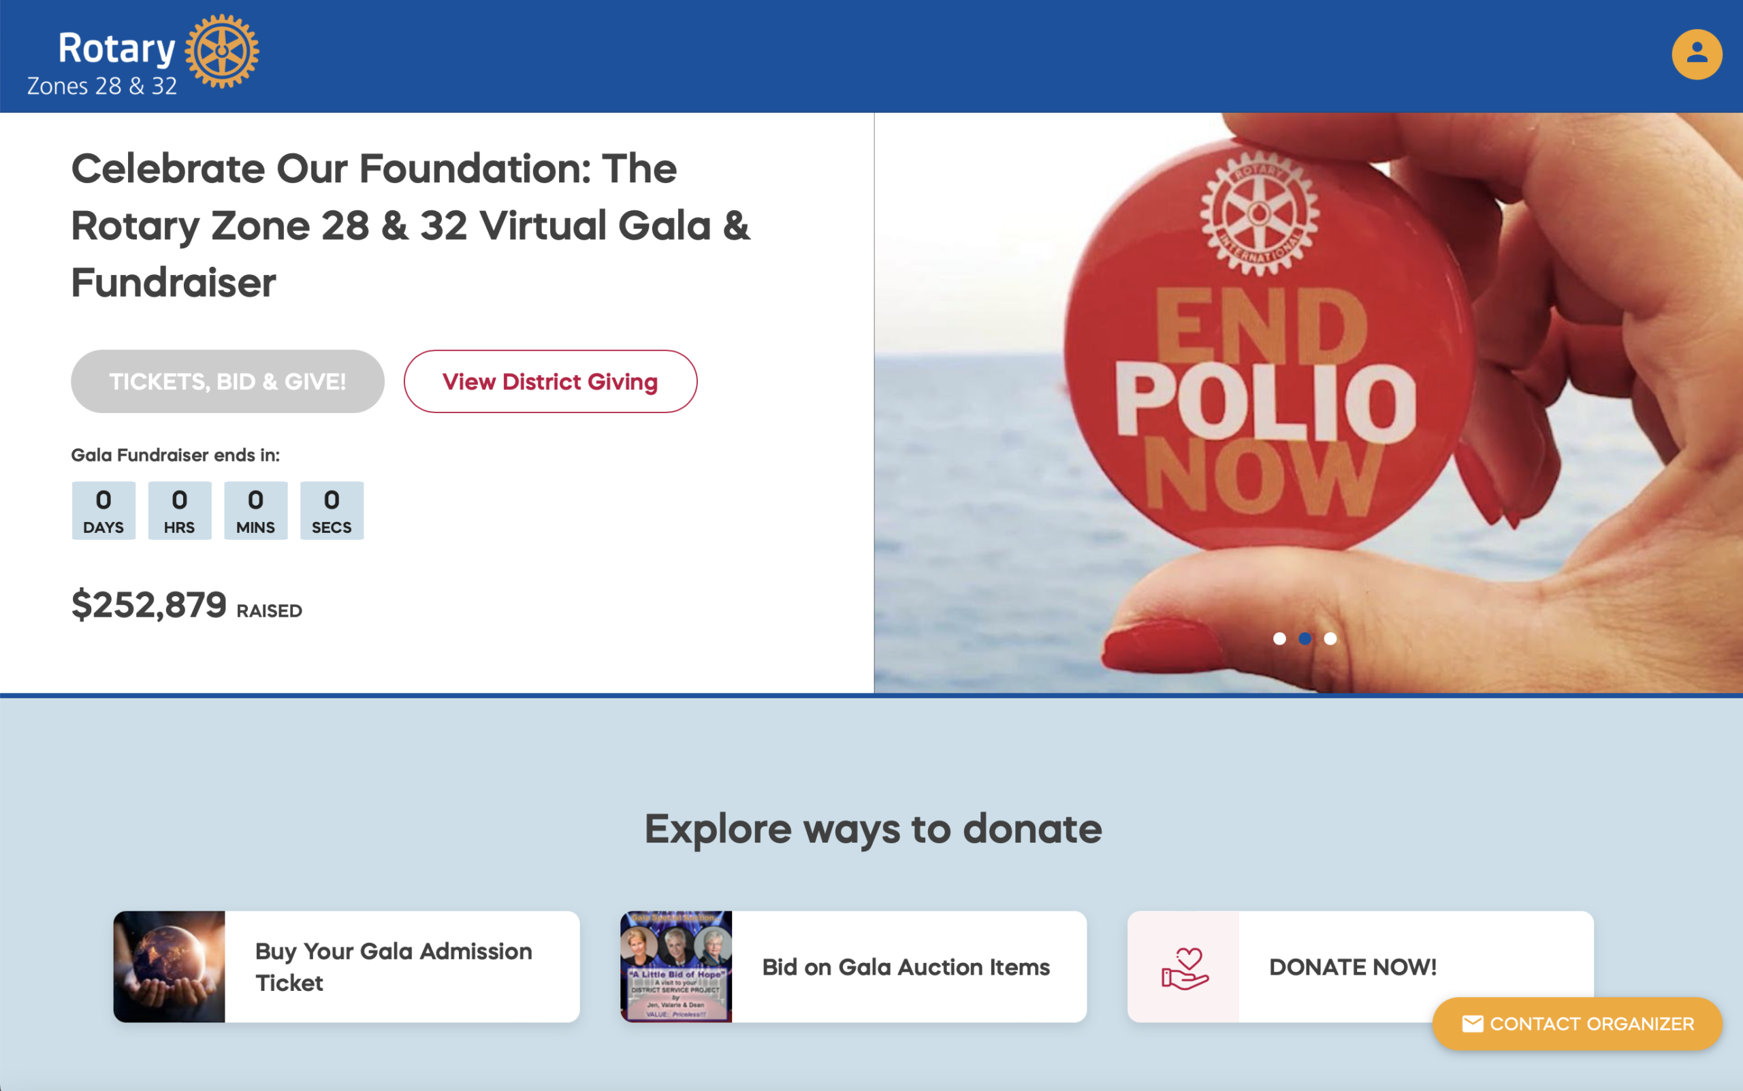Open View District Giving
The height and width of the screenshot is (1091, 1743).
550,381
